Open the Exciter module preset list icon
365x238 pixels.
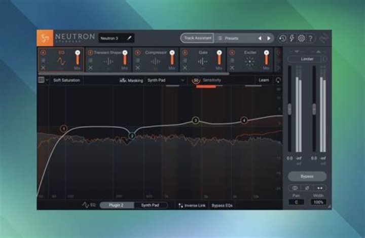pos(232,60)
